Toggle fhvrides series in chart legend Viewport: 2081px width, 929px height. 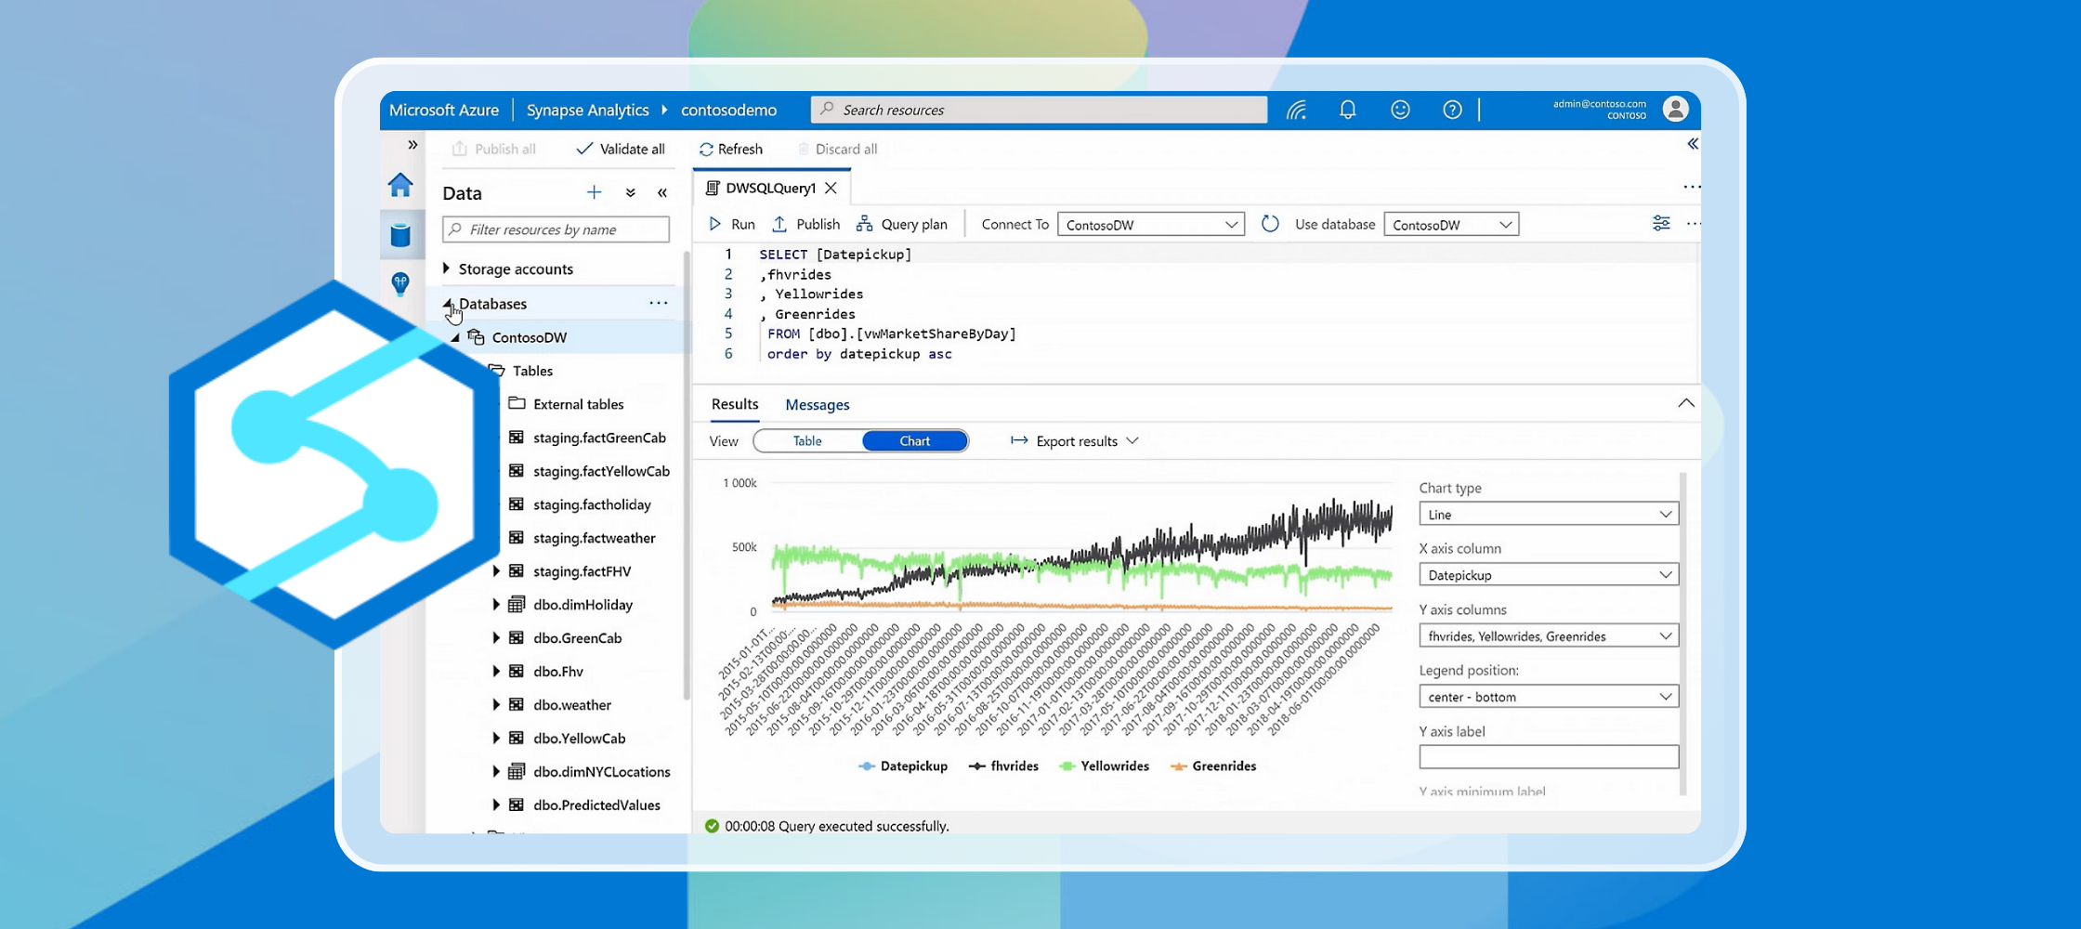click(1004, 766)
